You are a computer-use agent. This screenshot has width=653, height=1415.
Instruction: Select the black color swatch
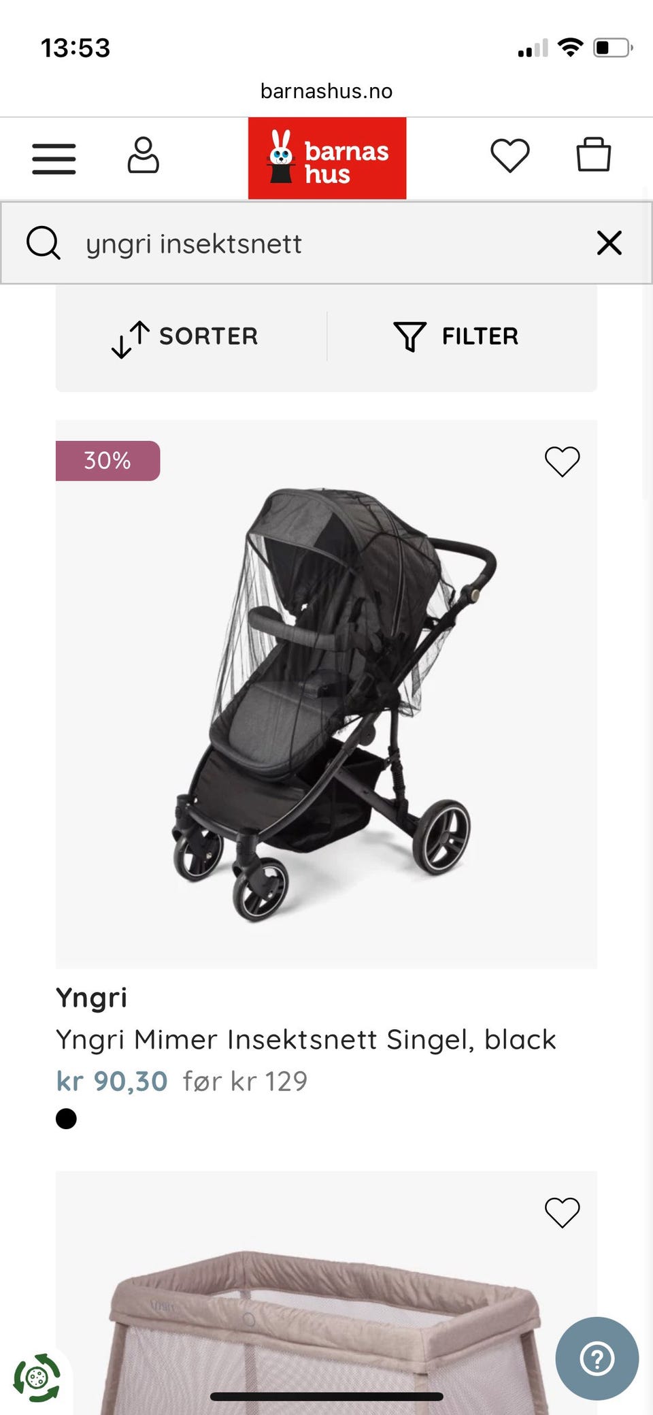[66, 1119]
